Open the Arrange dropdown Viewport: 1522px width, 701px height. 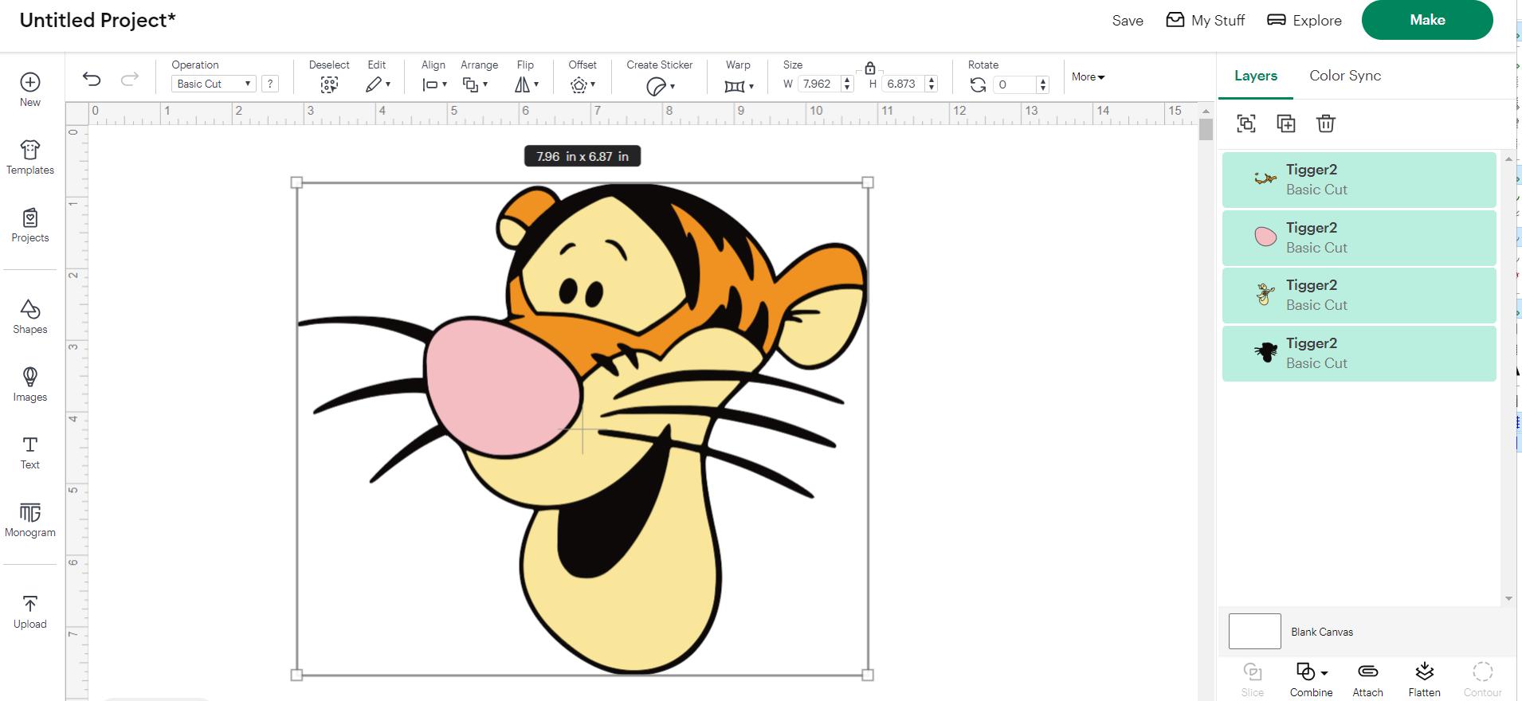[x=476, y=84]
